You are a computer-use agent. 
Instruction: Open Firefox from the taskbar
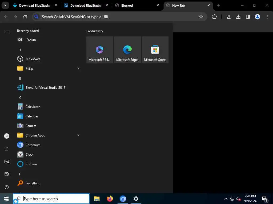pyautogui.click(x=110, y=199)
